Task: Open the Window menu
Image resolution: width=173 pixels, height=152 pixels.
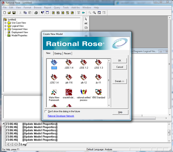Action: (87, 8)
